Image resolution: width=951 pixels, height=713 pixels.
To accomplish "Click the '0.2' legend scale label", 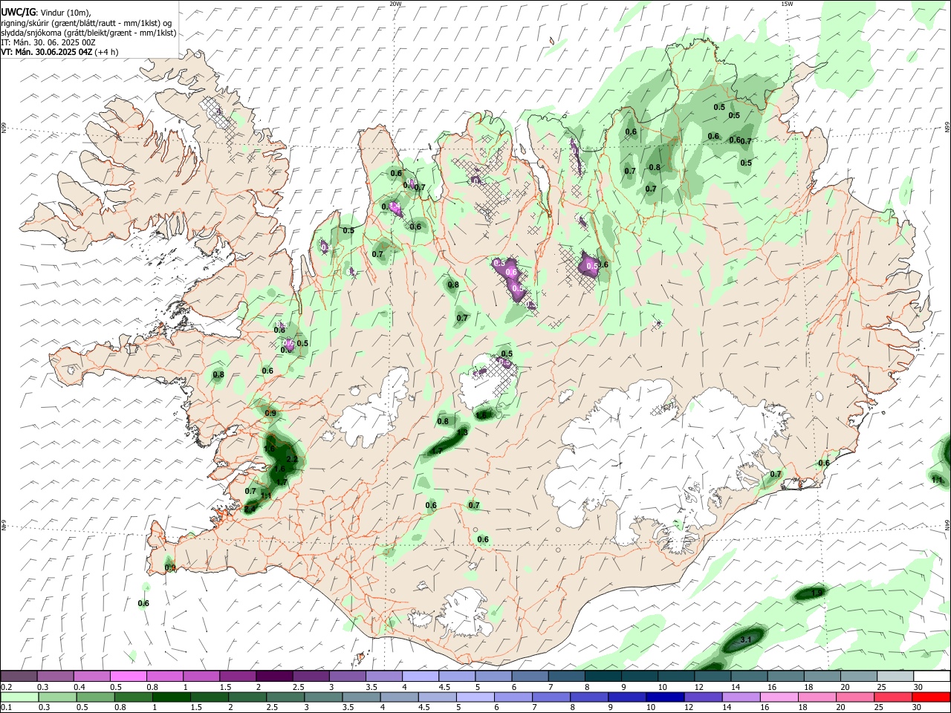I will tap(6, 687).
